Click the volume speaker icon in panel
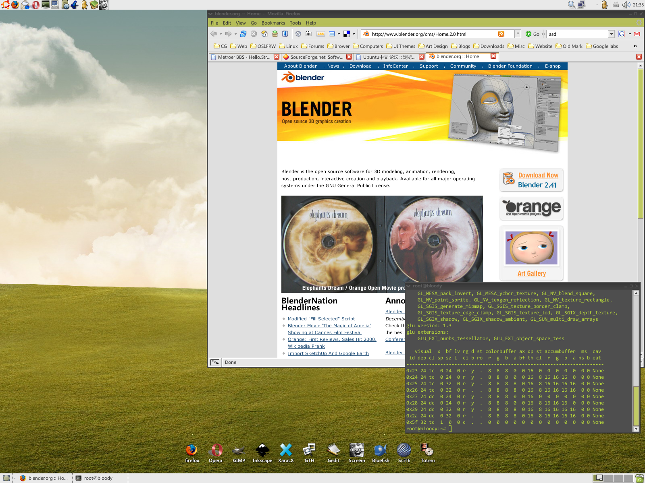 626,4
